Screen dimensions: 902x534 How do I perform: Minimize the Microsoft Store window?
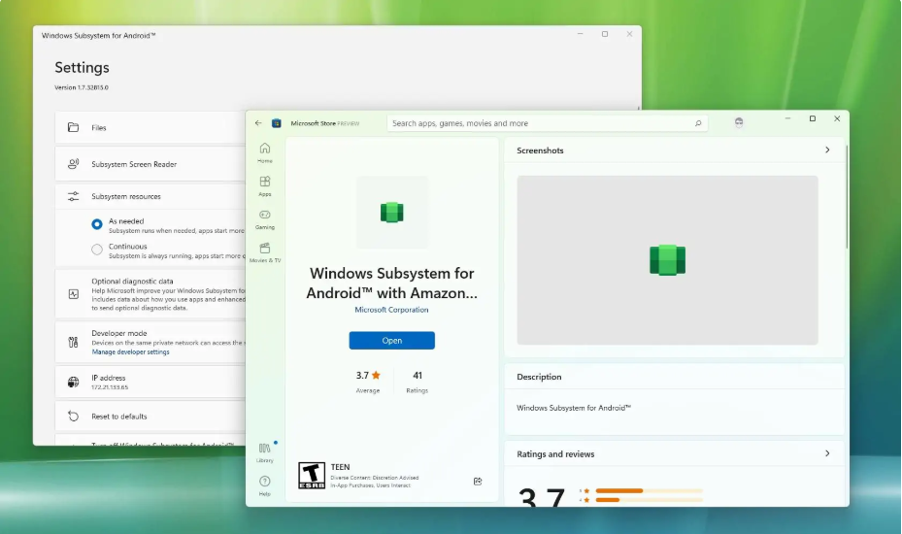(787, 118)
